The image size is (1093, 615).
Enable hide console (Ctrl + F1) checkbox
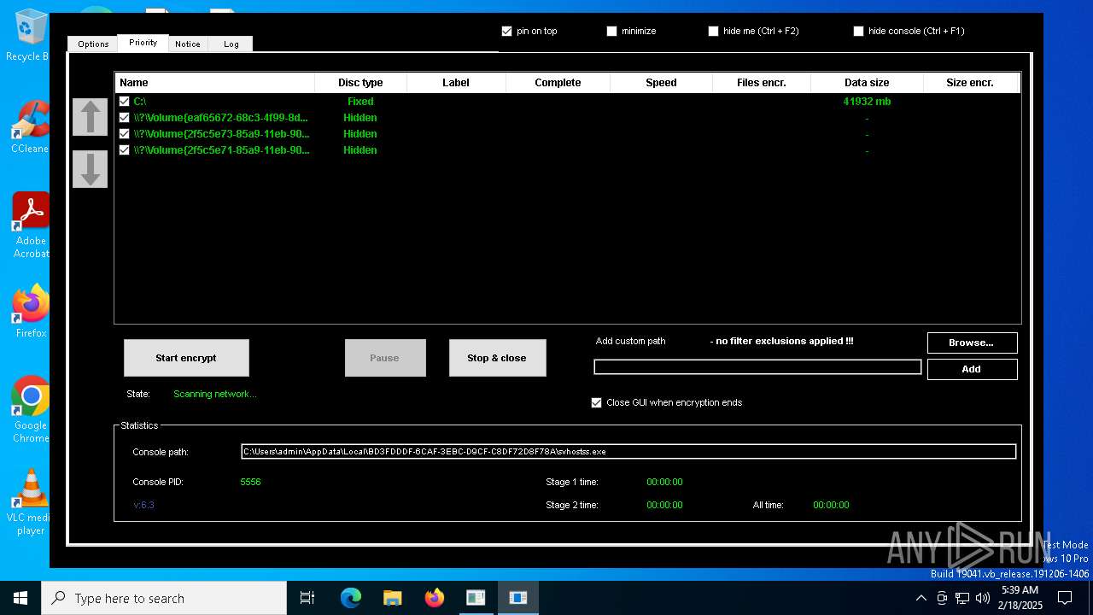click(858, 31)
